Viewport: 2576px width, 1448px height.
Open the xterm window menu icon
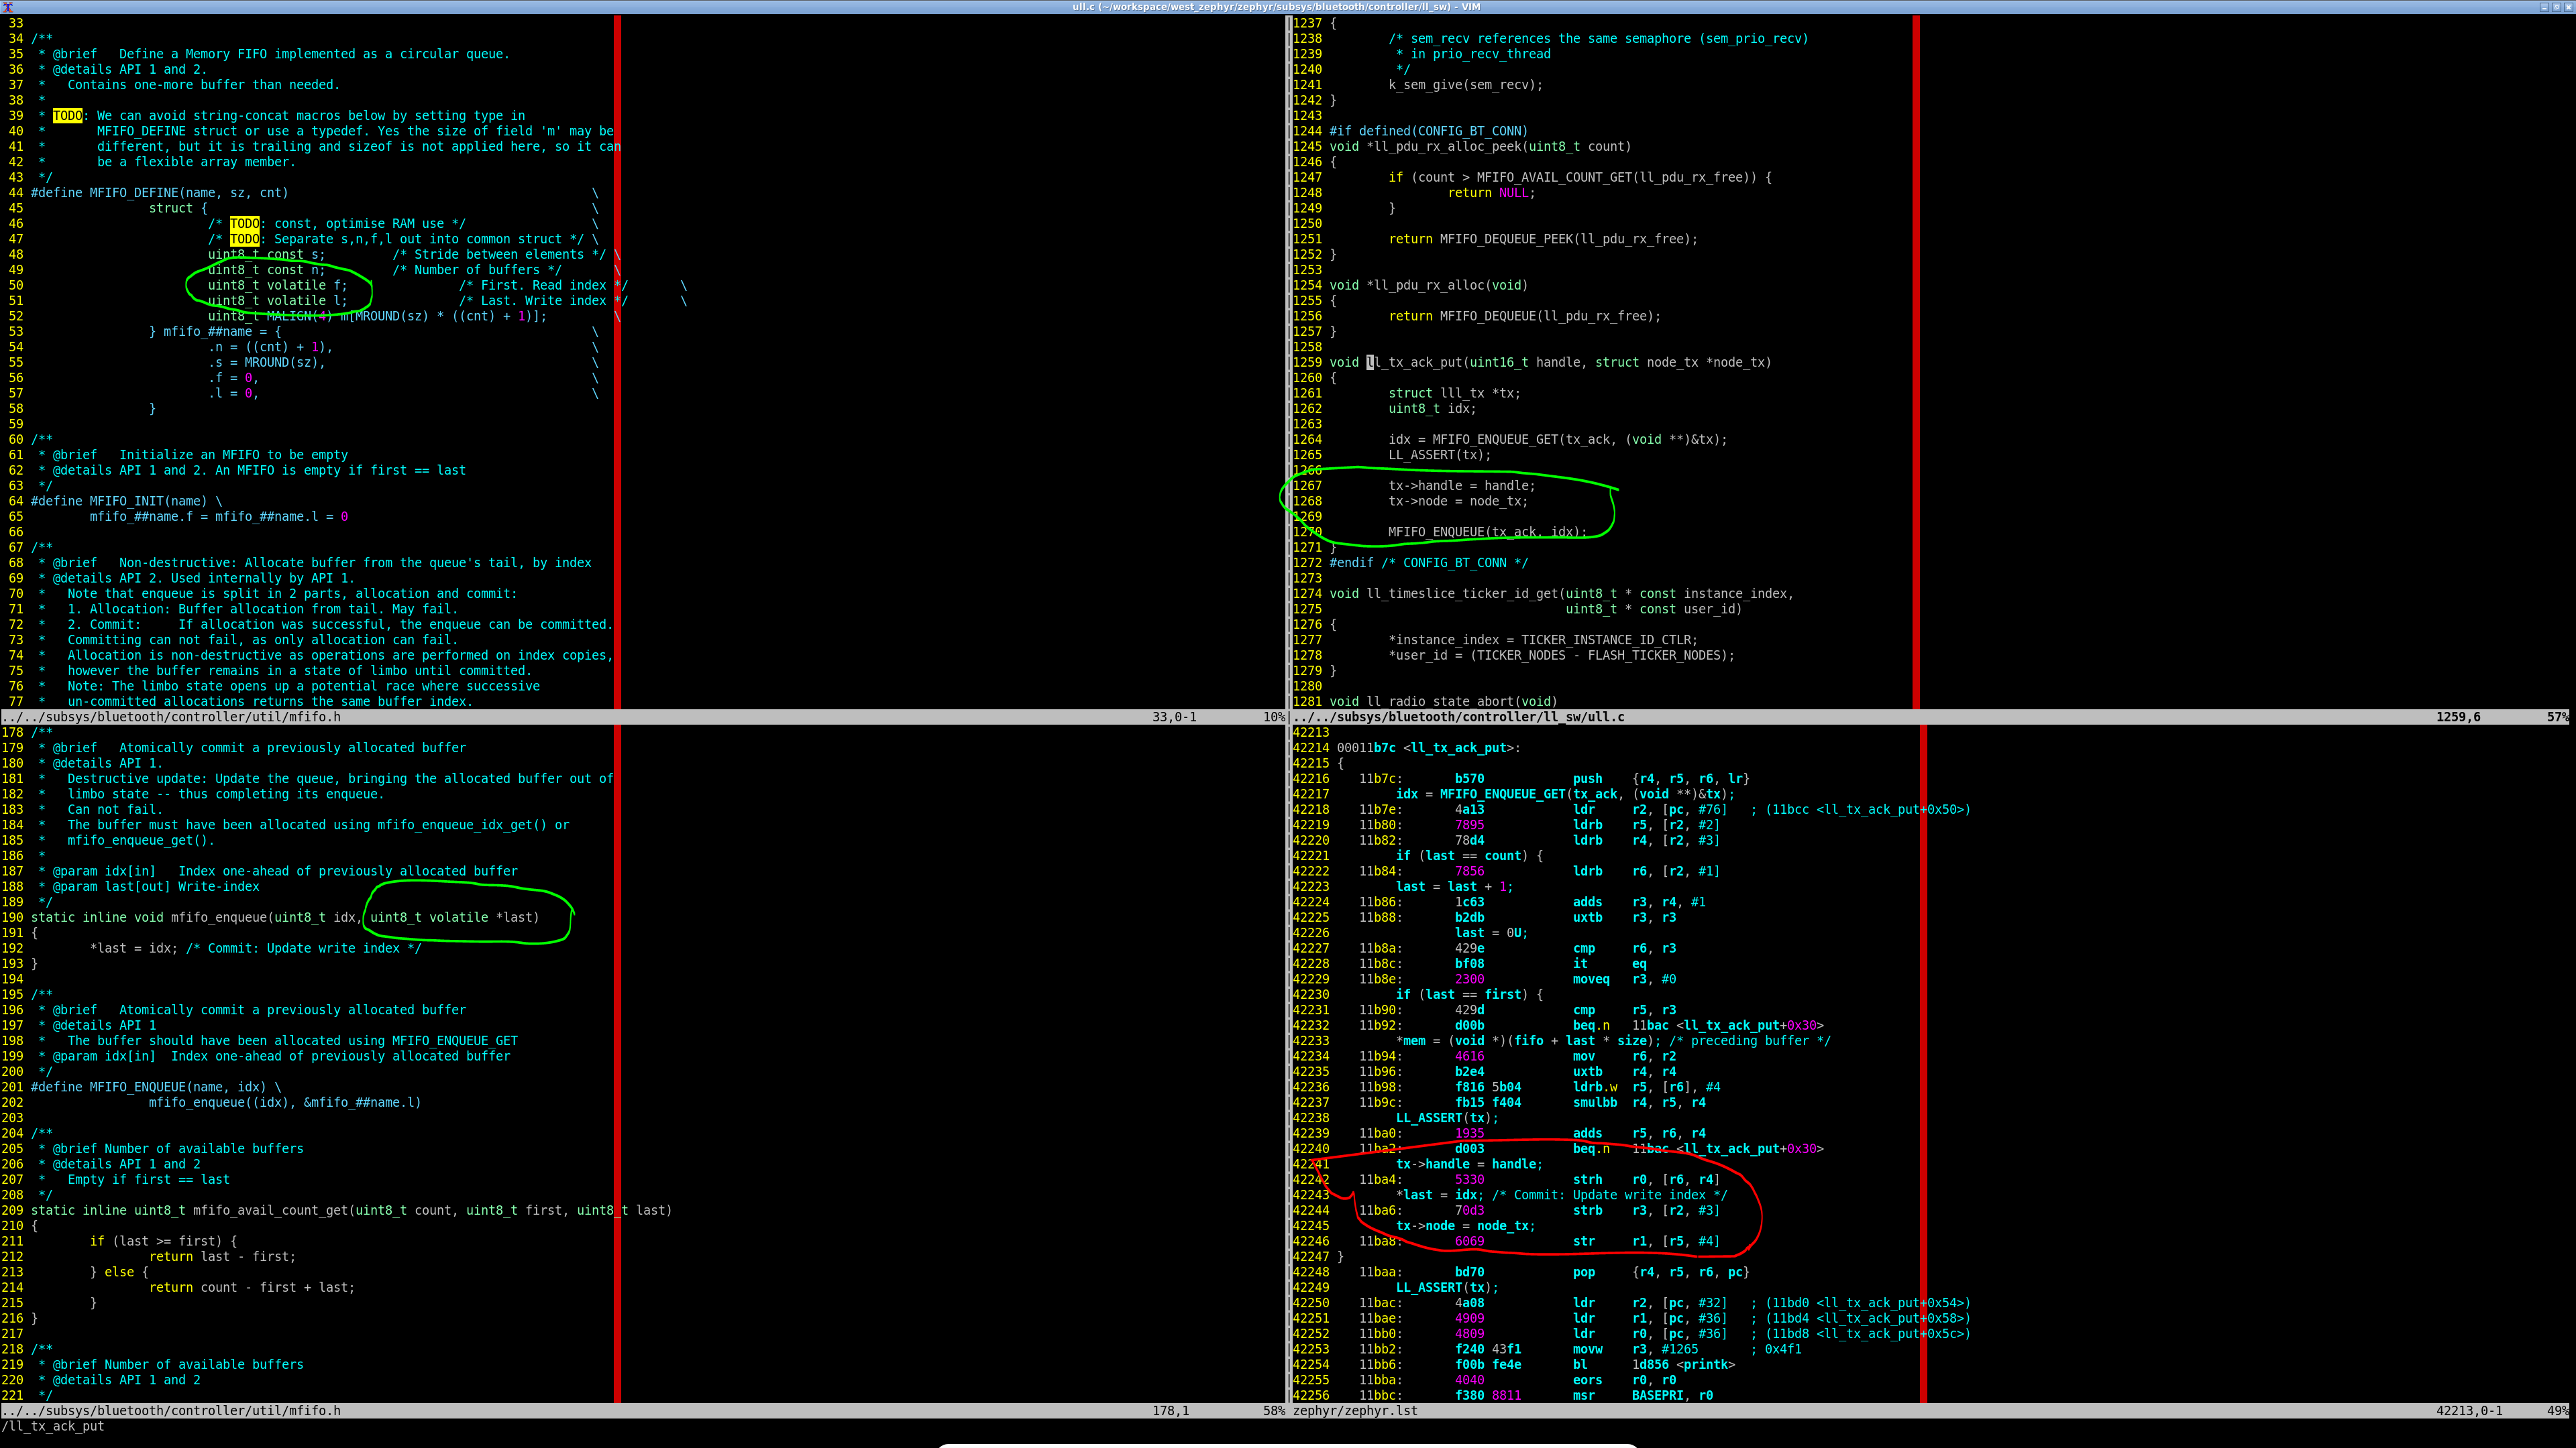pos(7,6)
